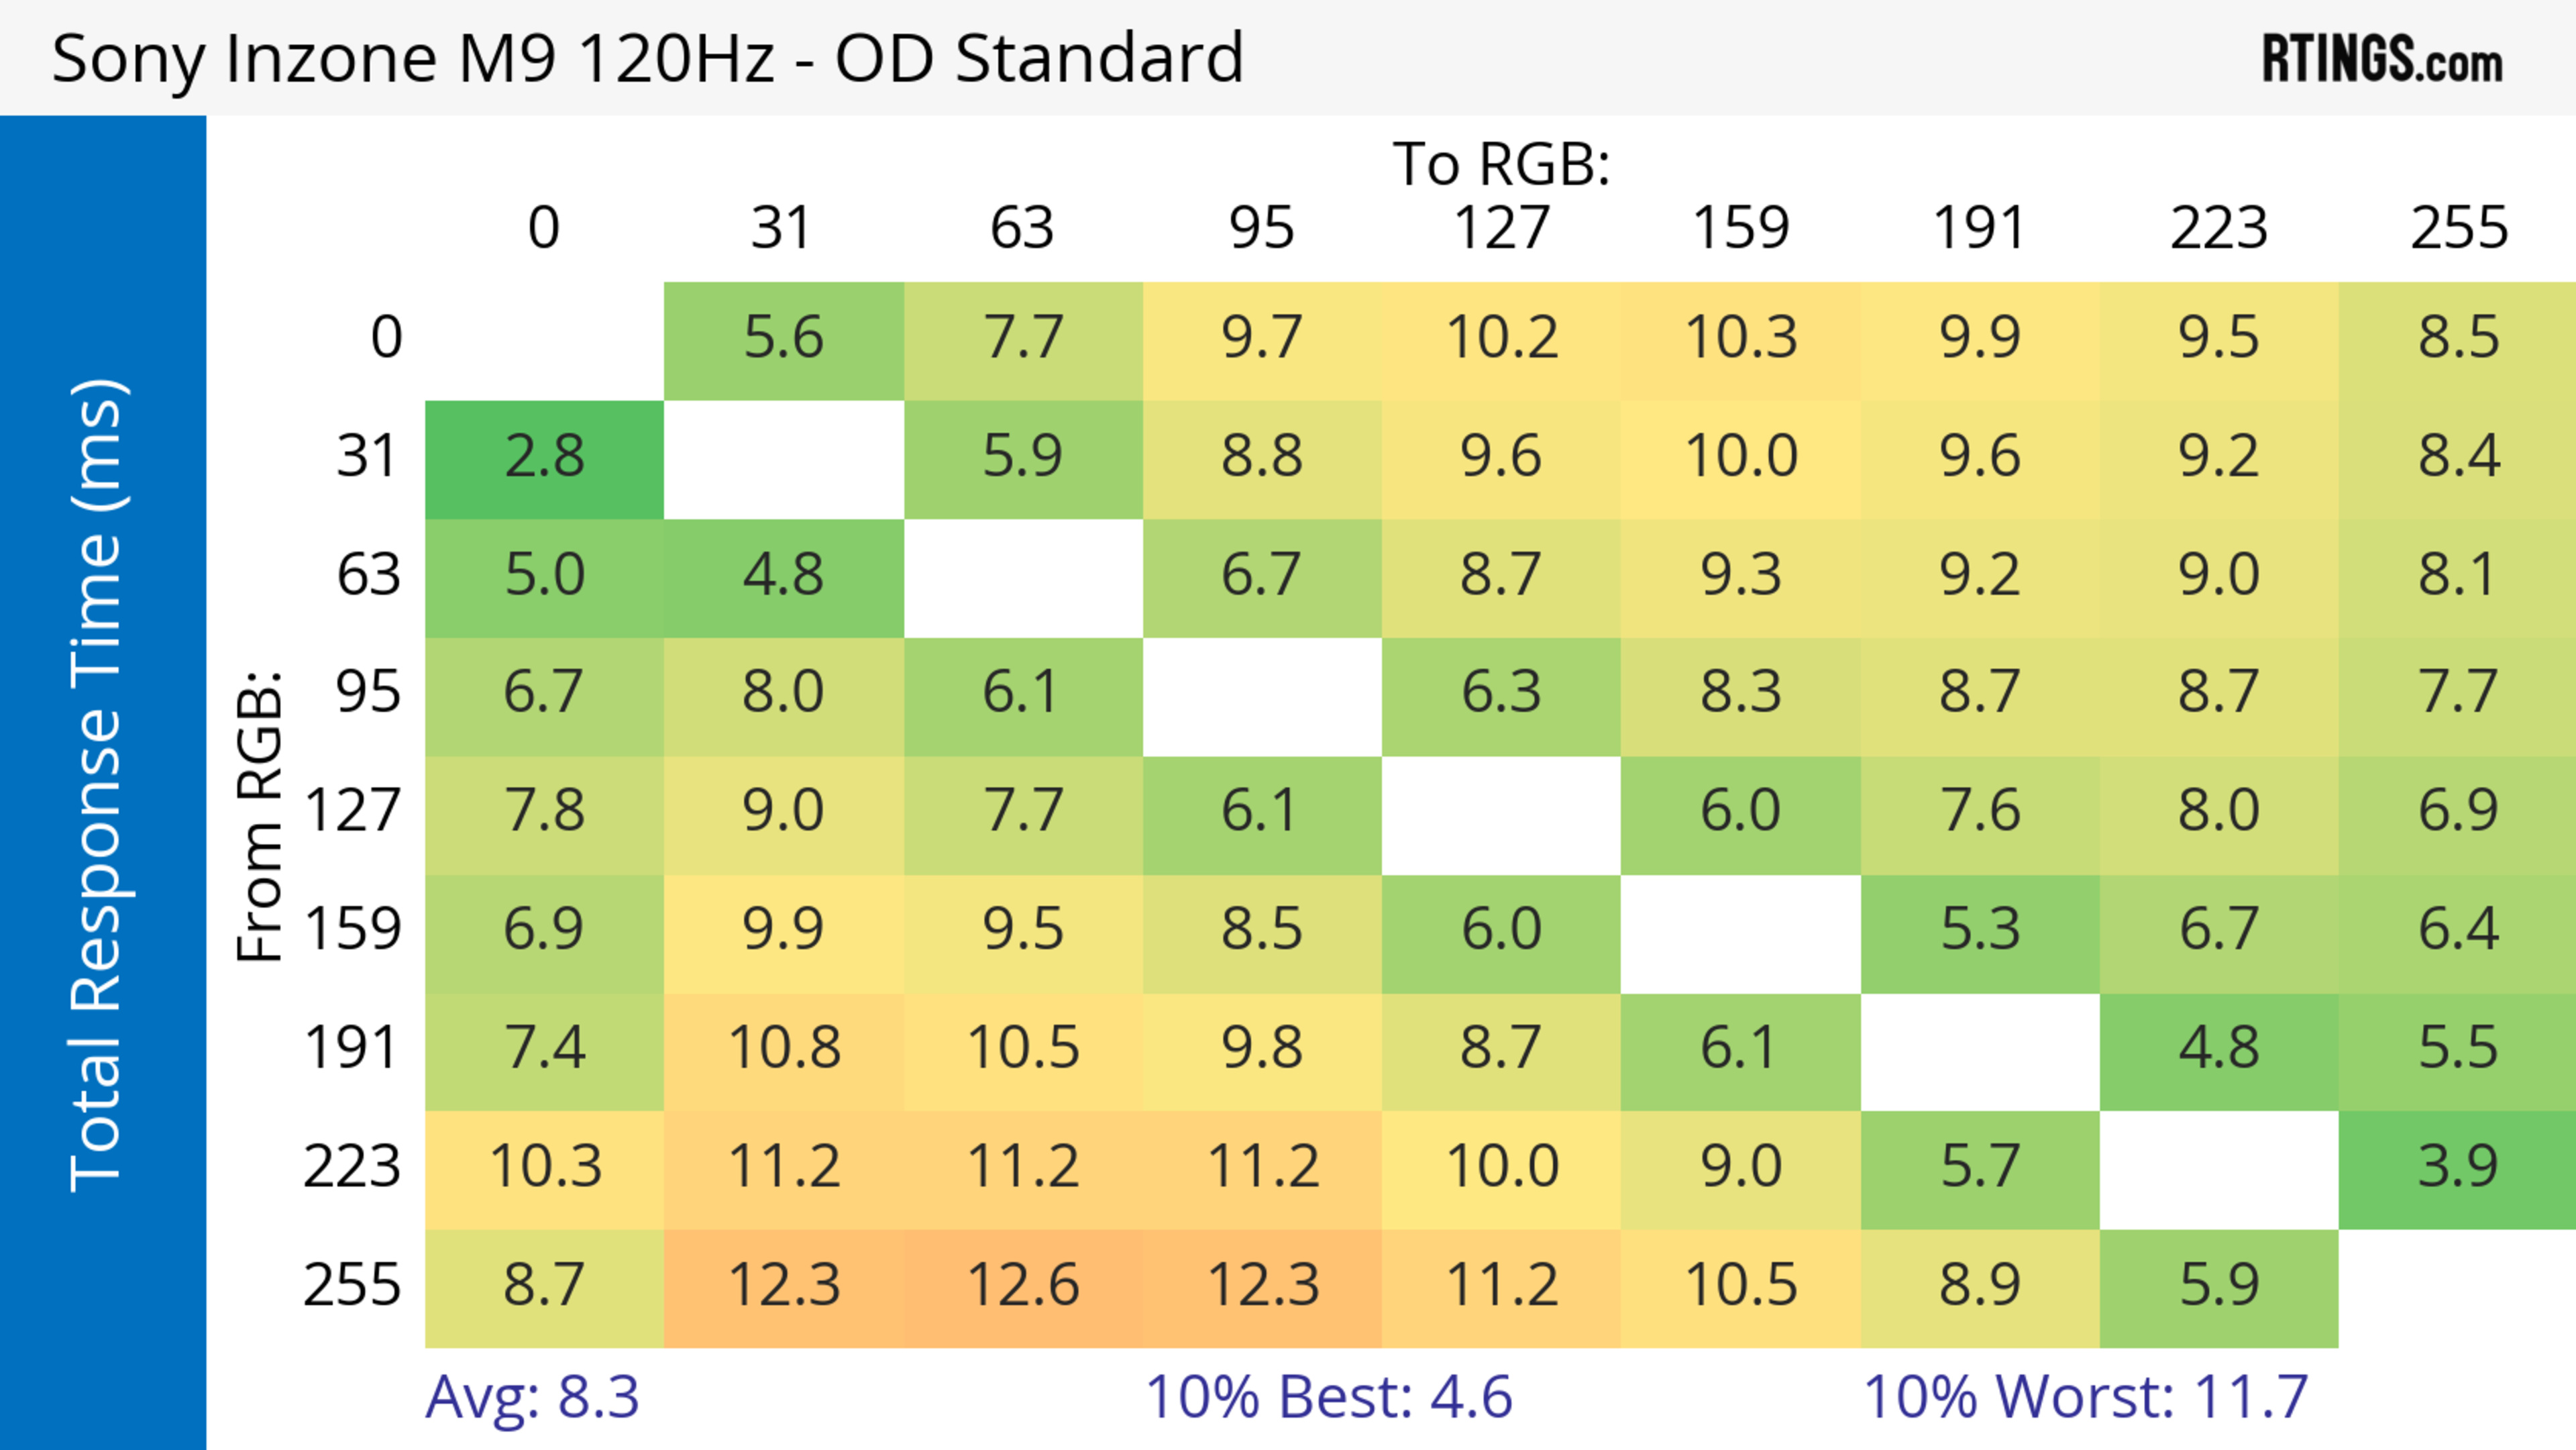This screenshot has width=2576, height=1450.
Task: Select the 5.6 cell in the first row
Action: (783, 338)
